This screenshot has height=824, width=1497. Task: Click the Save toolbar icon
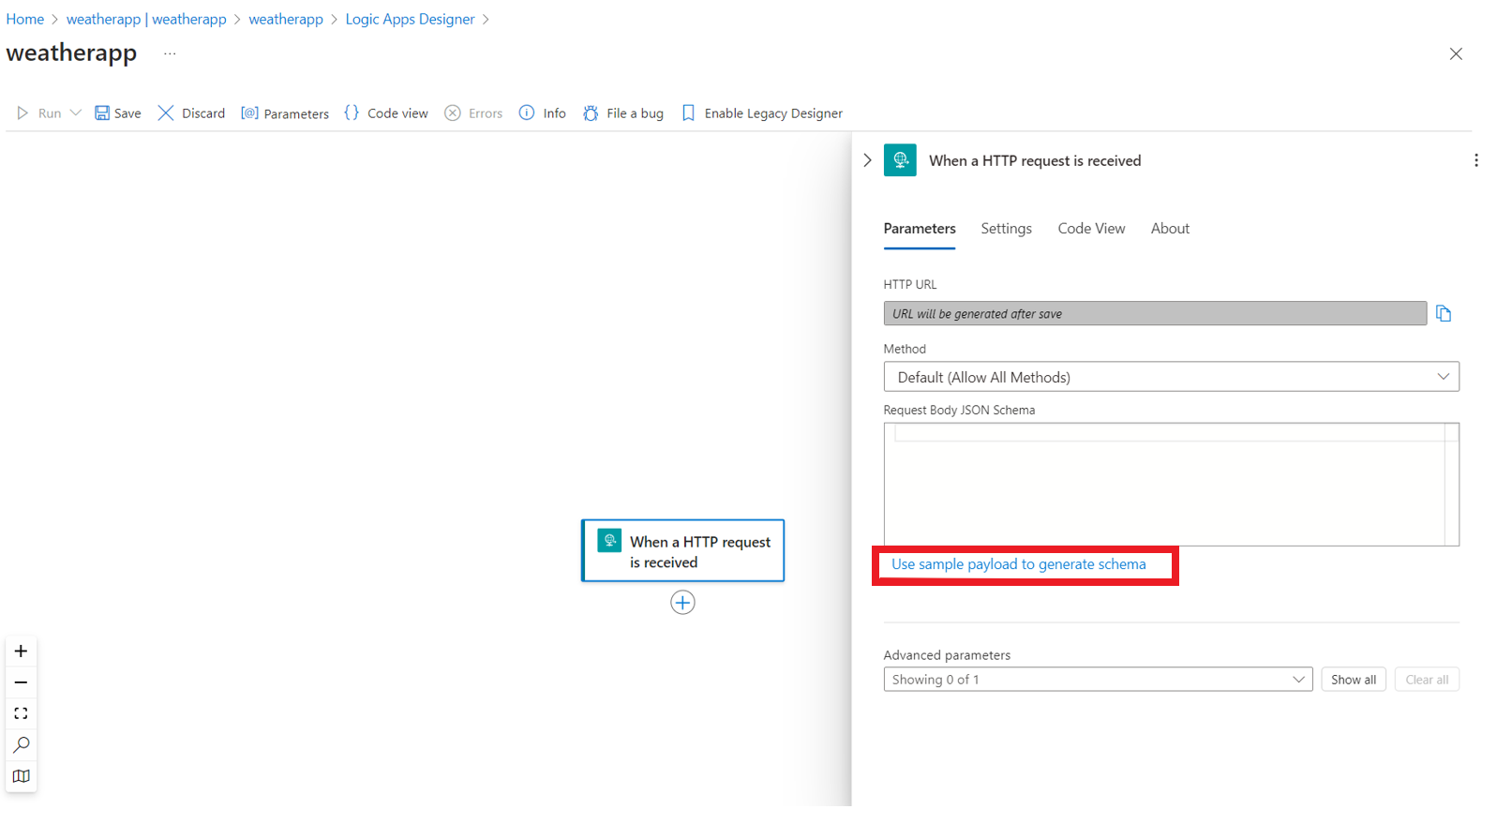click(x=102, y=113)
